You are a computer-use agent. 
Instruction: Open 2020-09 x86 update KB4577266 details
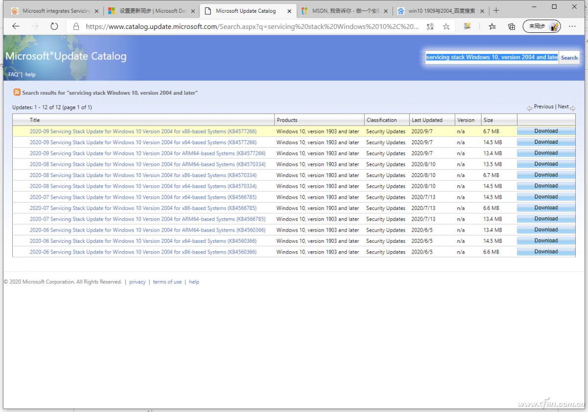143,131
